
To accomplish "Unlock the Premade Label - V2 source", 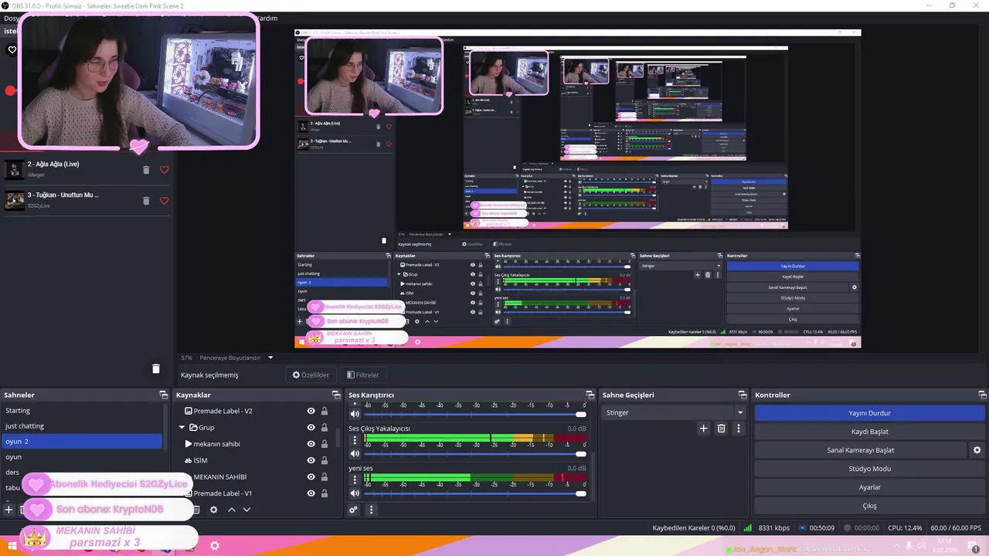I will coord(325,412).
